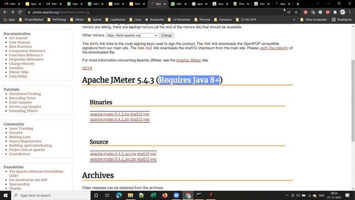Open the tab search dropdown arrow
The height and width of the screenshot is (200, 355).
click(318, 4)
